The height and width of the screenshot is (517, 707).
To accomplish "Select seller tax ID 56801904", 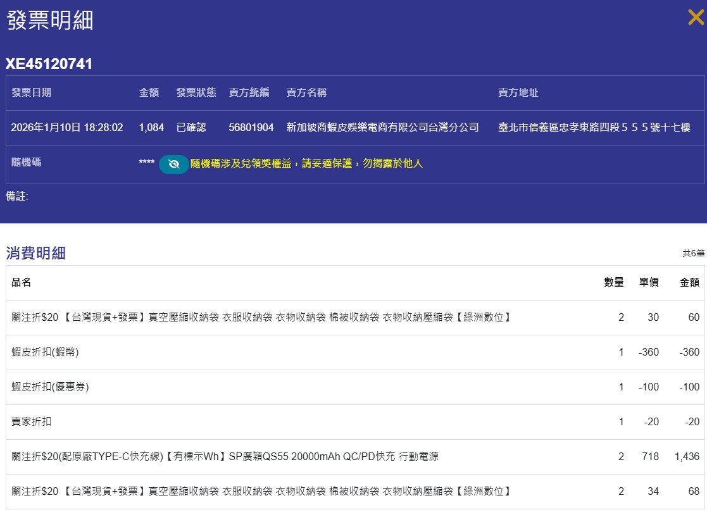I will pyautogui.click(x=251, y=127).
